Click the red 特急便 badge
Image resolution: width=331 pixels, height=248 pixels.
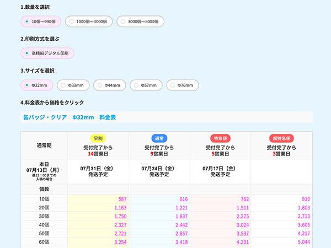(x=220, y=138)
